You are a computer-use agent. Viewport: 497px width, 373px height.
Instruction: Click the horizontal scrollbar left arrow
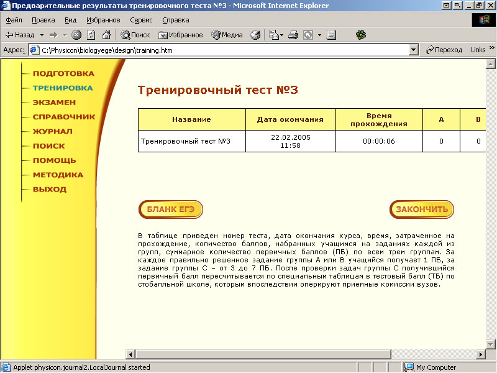pyautogui.click(x=130, y=354)
